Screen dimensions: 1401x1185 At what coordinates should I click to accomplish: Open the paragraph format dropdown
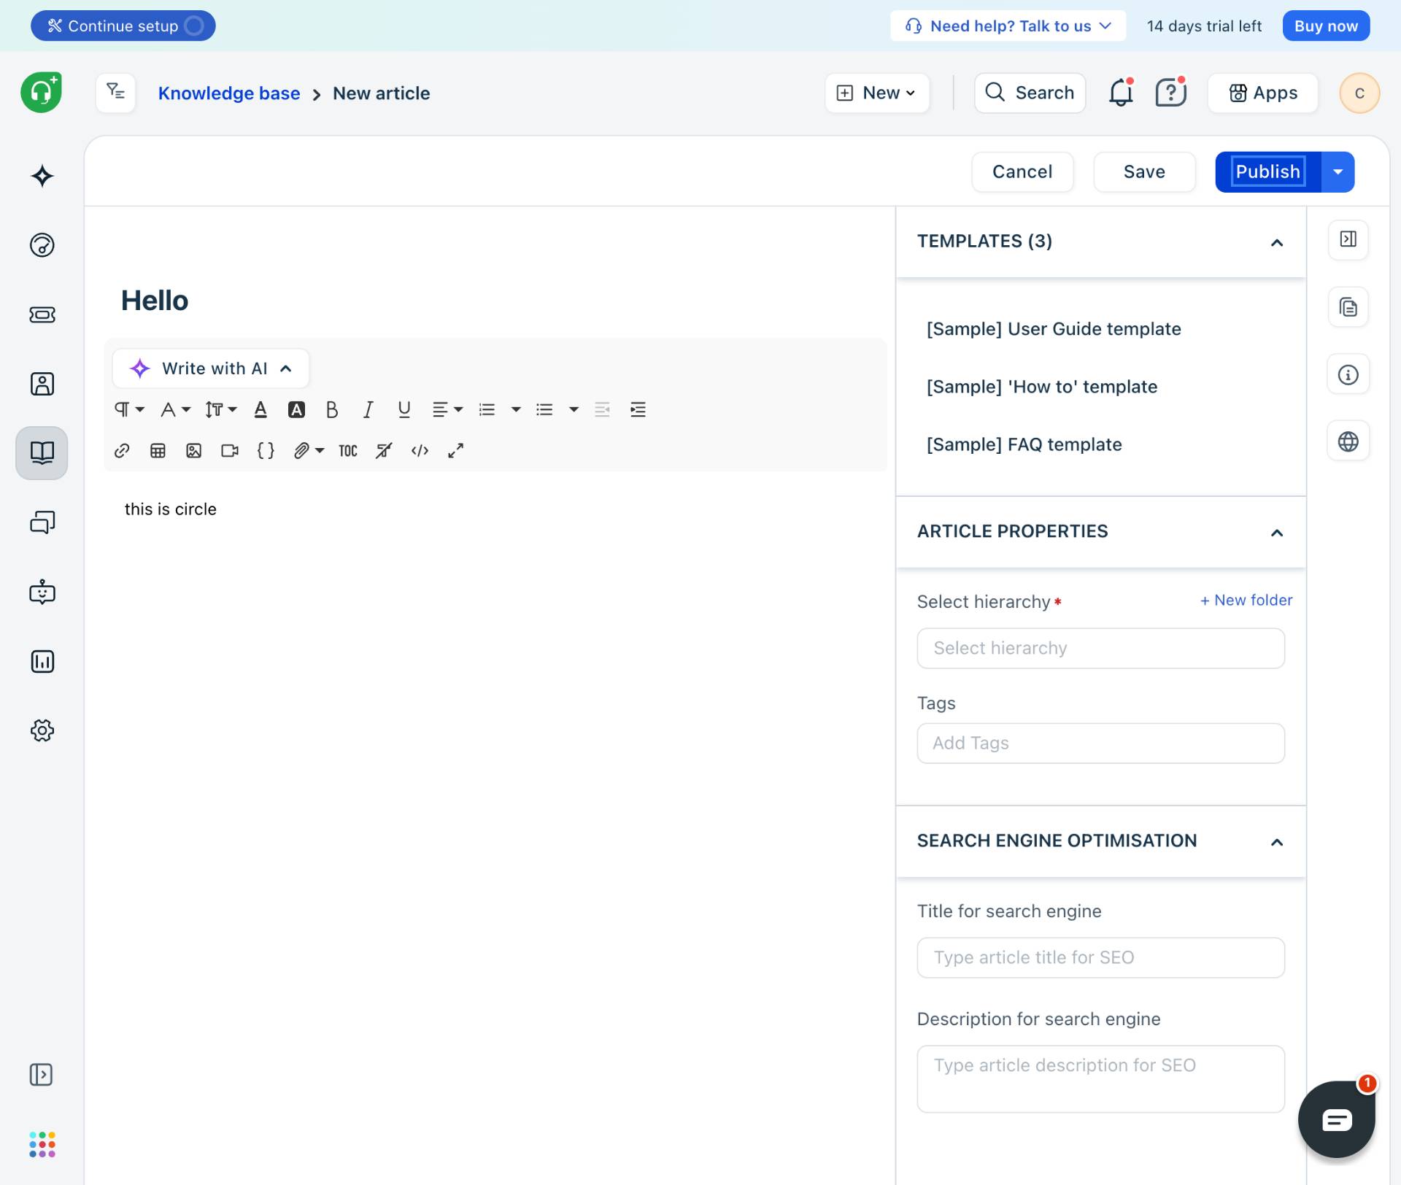129,409
